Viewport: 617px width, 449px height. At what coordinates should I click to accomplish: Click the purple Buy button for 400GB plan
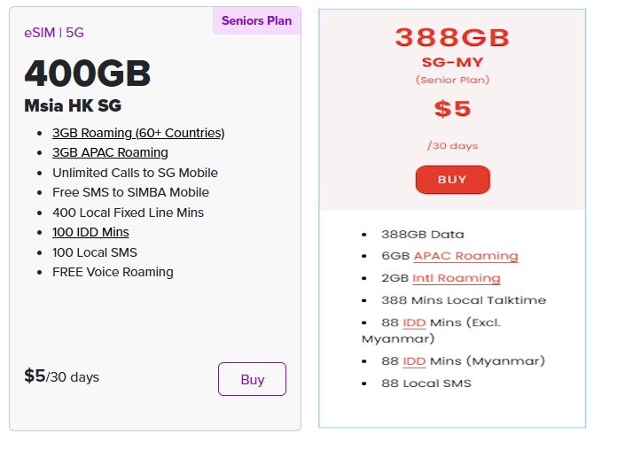[x=252, y=379]
